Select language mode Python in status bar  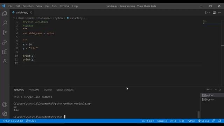tap(191, 121)
